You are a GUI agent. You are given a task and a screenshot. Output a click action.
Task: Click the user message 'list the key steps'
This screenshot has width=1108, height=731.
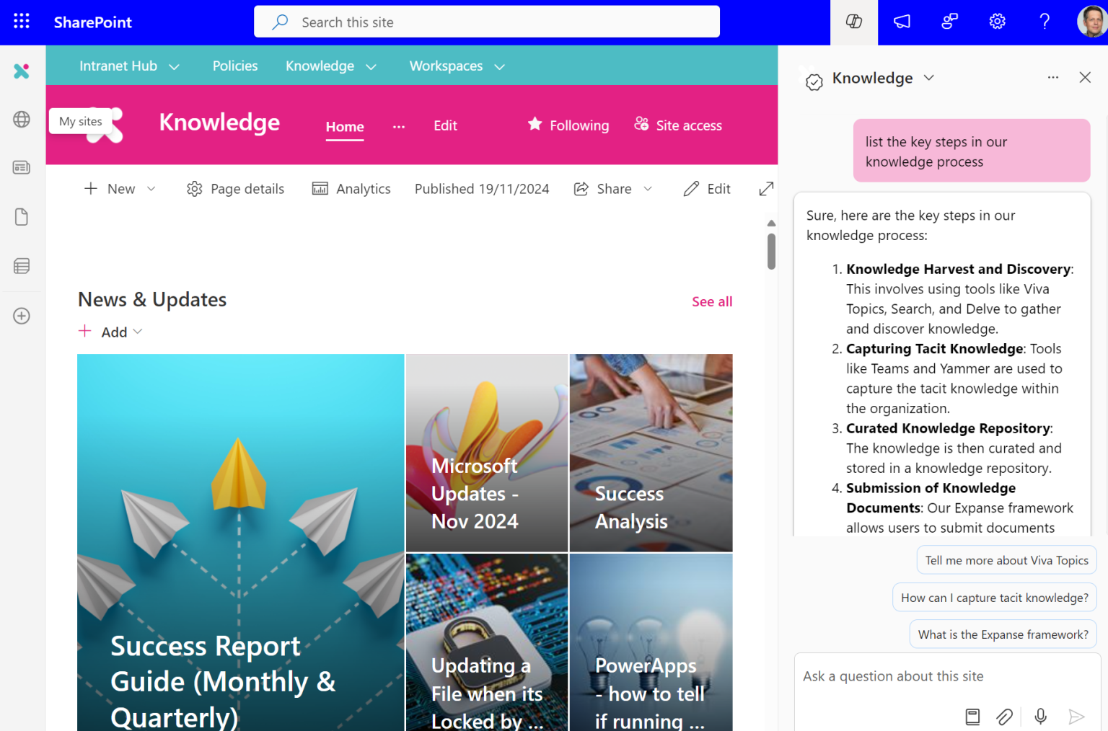tap(972, 151)
